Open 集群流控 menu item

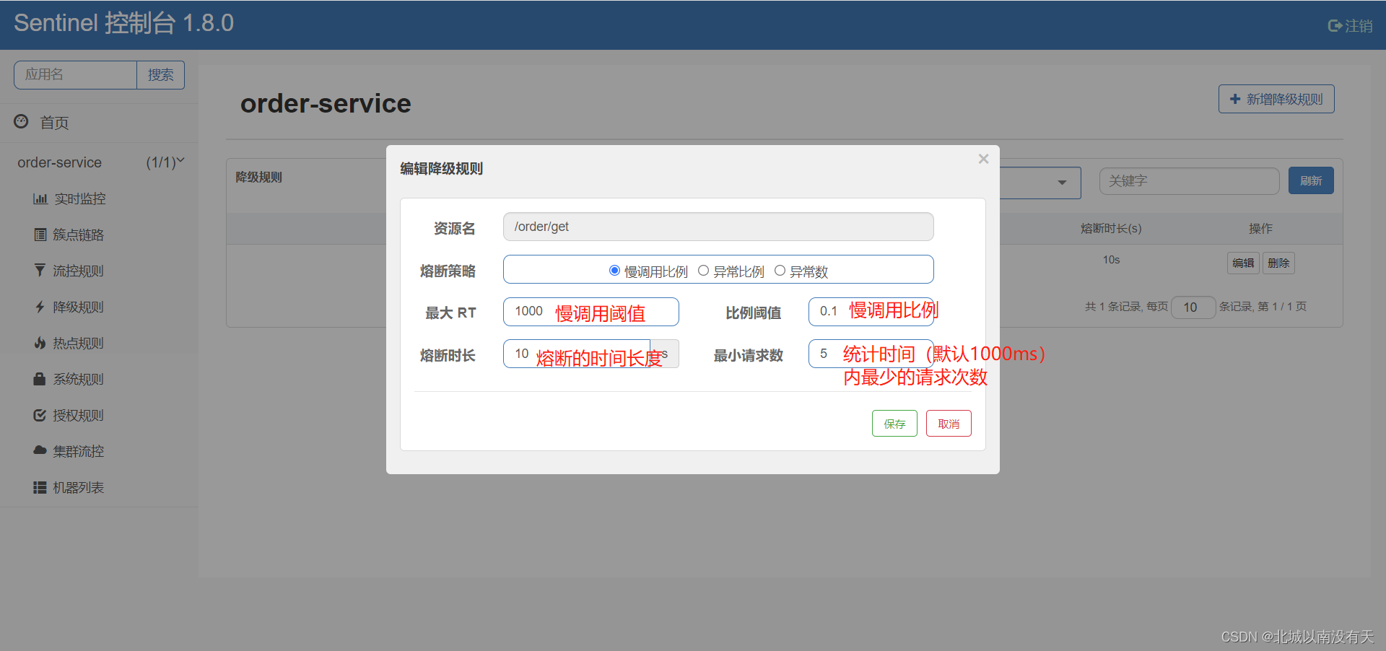[78, 451]
